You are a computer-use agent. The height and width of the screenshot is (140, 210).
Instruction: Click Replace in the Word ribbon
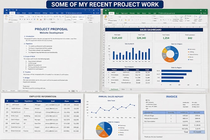[90, 18]
